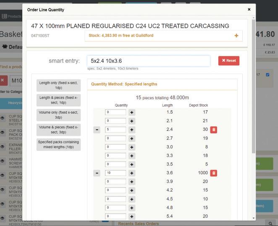
Task: Click quantity field for 2.1 length
Action: (x=115, y=121)
